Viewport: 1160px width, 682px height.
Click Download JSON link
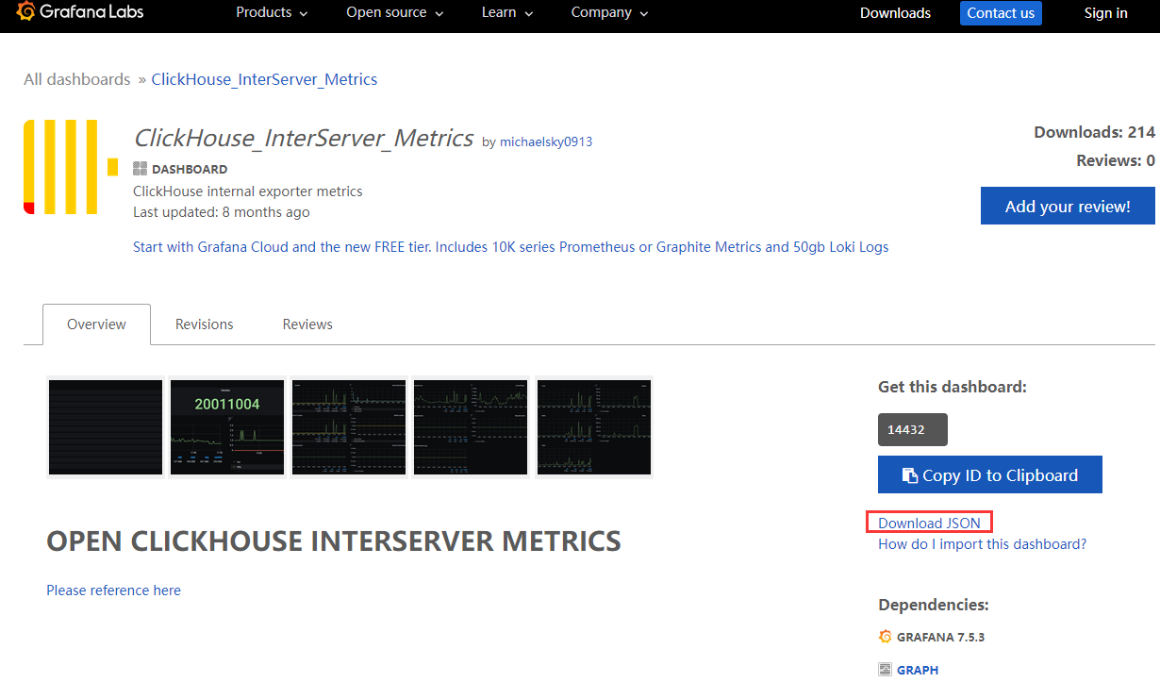pyautogui.click(x=929, y=523)
